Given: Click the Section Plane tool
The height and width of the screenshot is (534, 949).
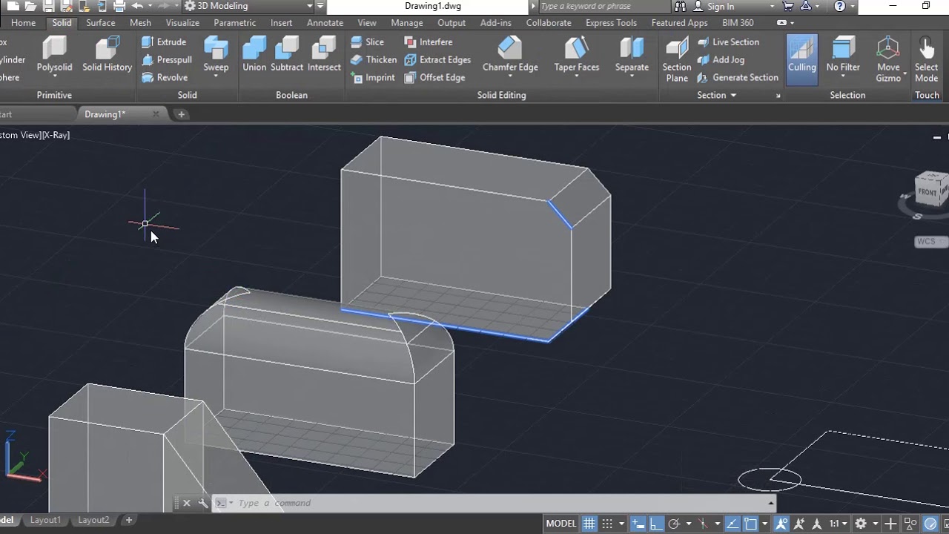Looking at the screenshot, I should [x=677, y=59].
